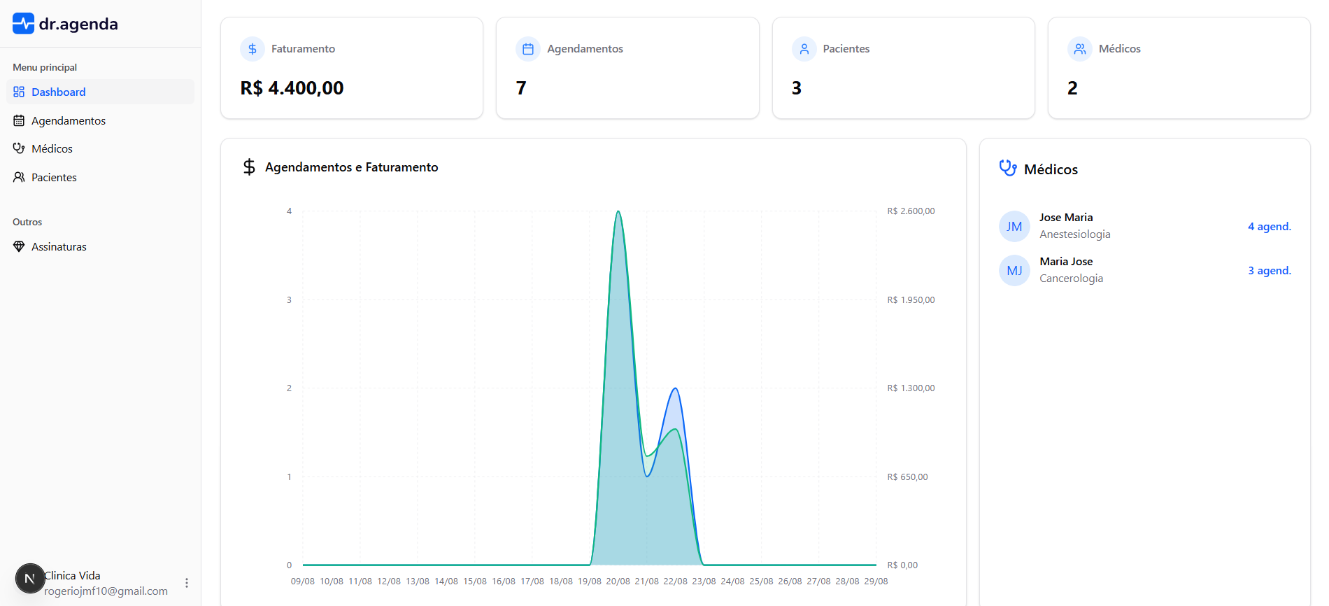This screenshot has width=1329, height=606.
Task: Click the users icon in Médicos card
Action: (x=1079, y=49)
